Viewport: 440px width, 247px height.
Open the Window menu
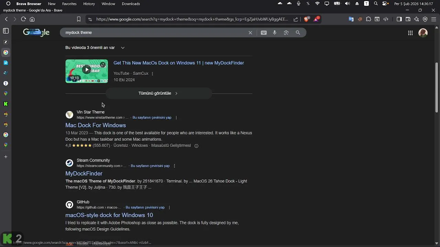point(108,4)
